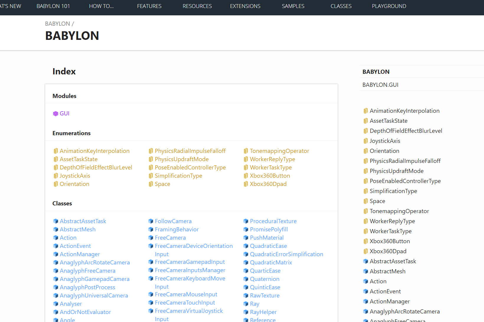Screen dimensions: 484x322
Task: Click sidebar class icon beside ActionEvent
Action: [x=366, y=291]
